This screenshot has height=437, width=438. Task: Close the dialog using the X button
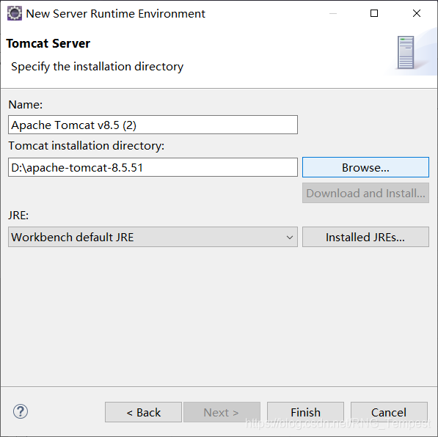[x=417, y=13]
